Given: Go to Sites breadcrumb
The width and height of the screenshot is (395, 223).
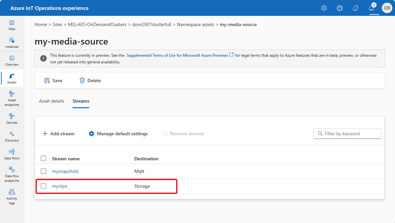Looking at the screenshot, I should click(58, 24).
